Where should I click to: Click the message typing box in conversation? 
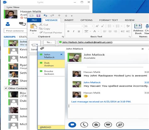108,111
